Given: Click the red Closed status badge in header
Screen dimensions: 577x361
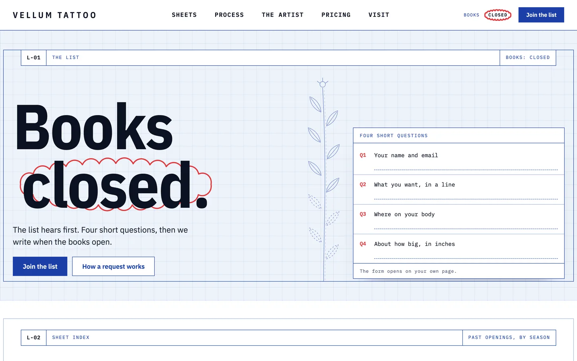Looking at the screenshot, I should (498, 15).
